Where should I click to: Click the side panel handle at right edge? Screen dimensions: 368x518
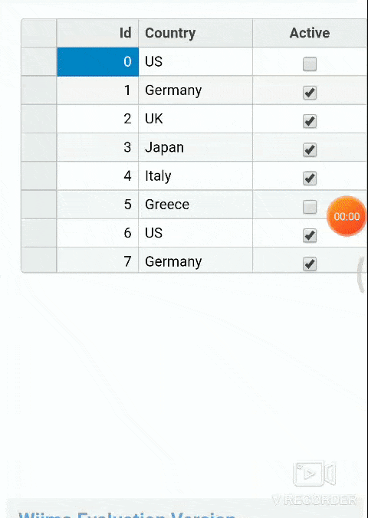(x=362, y=275)
